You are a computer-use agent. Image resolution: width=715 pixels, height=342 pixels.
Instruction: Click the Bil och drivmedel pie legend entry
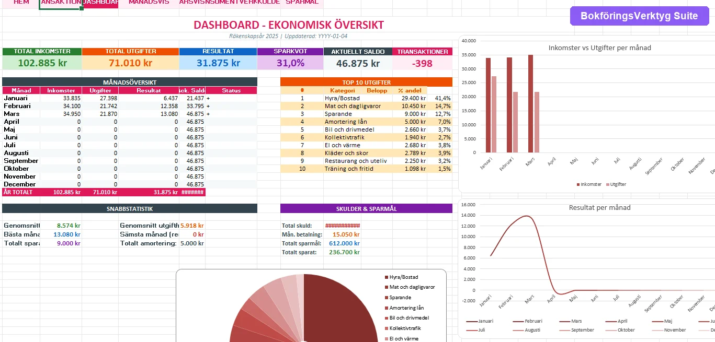click(x=407, y=318)
